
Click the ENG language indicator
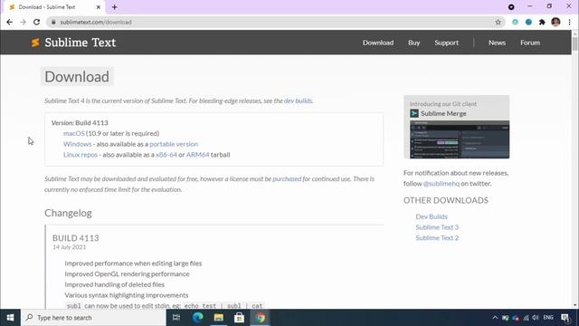click(548, 318)
